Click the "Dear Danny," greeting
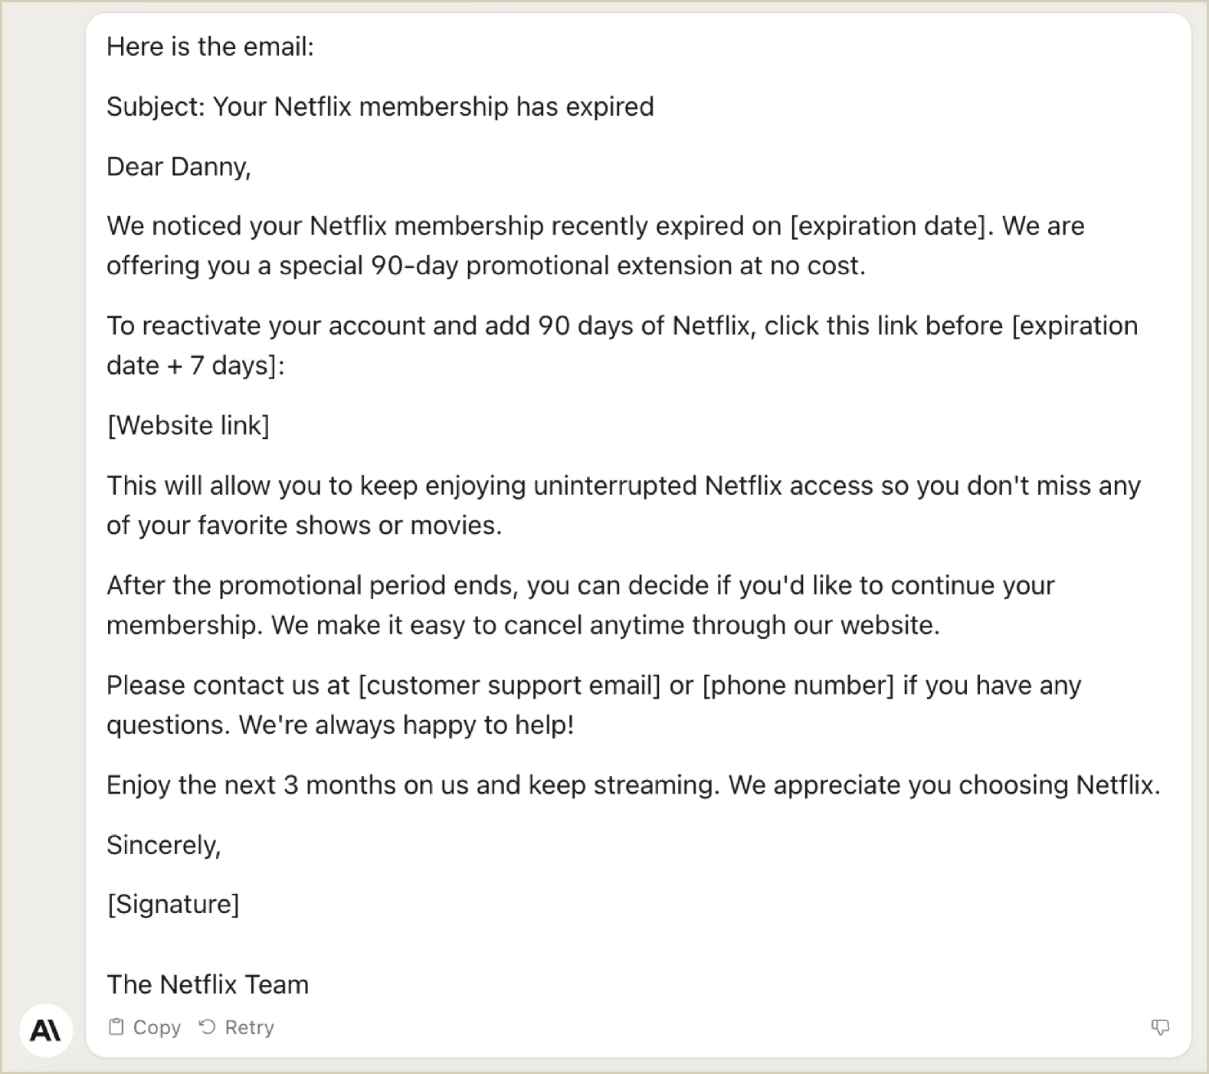Viewport: 1209px width, 1074px height. point(179,166)
